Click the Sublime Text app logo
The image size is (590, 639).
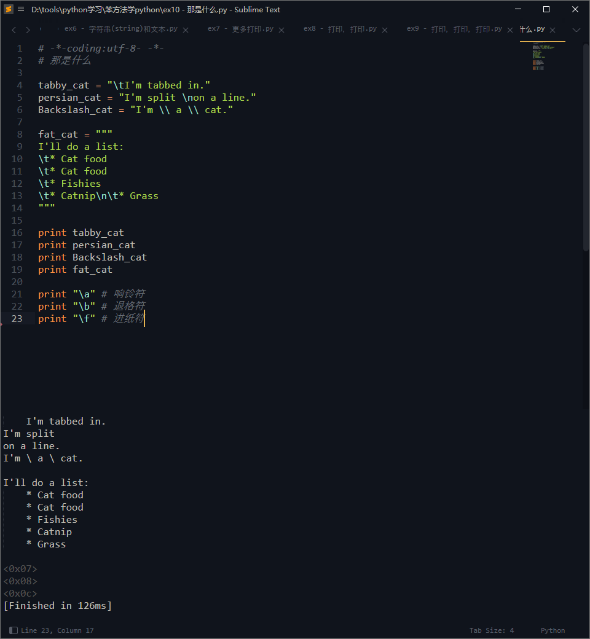click(9, 9)
